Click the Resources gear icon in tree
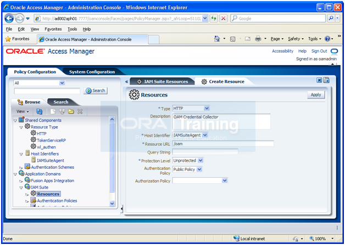 [33, 193]
